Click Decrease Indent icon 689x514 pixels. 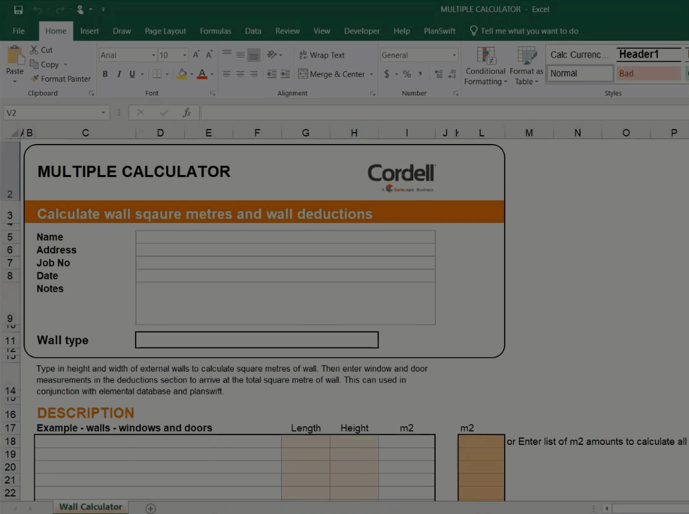coord(272,74)
